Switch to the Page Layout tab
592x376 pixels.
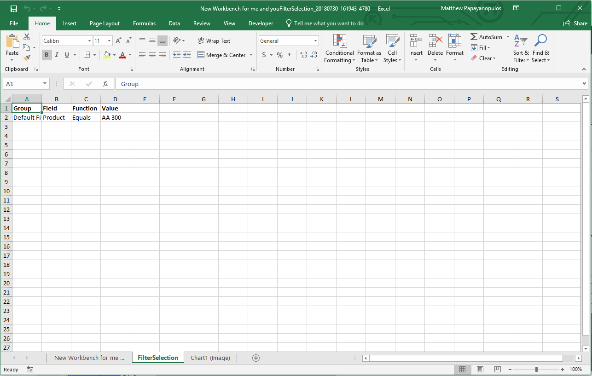[x=104, y=23]
